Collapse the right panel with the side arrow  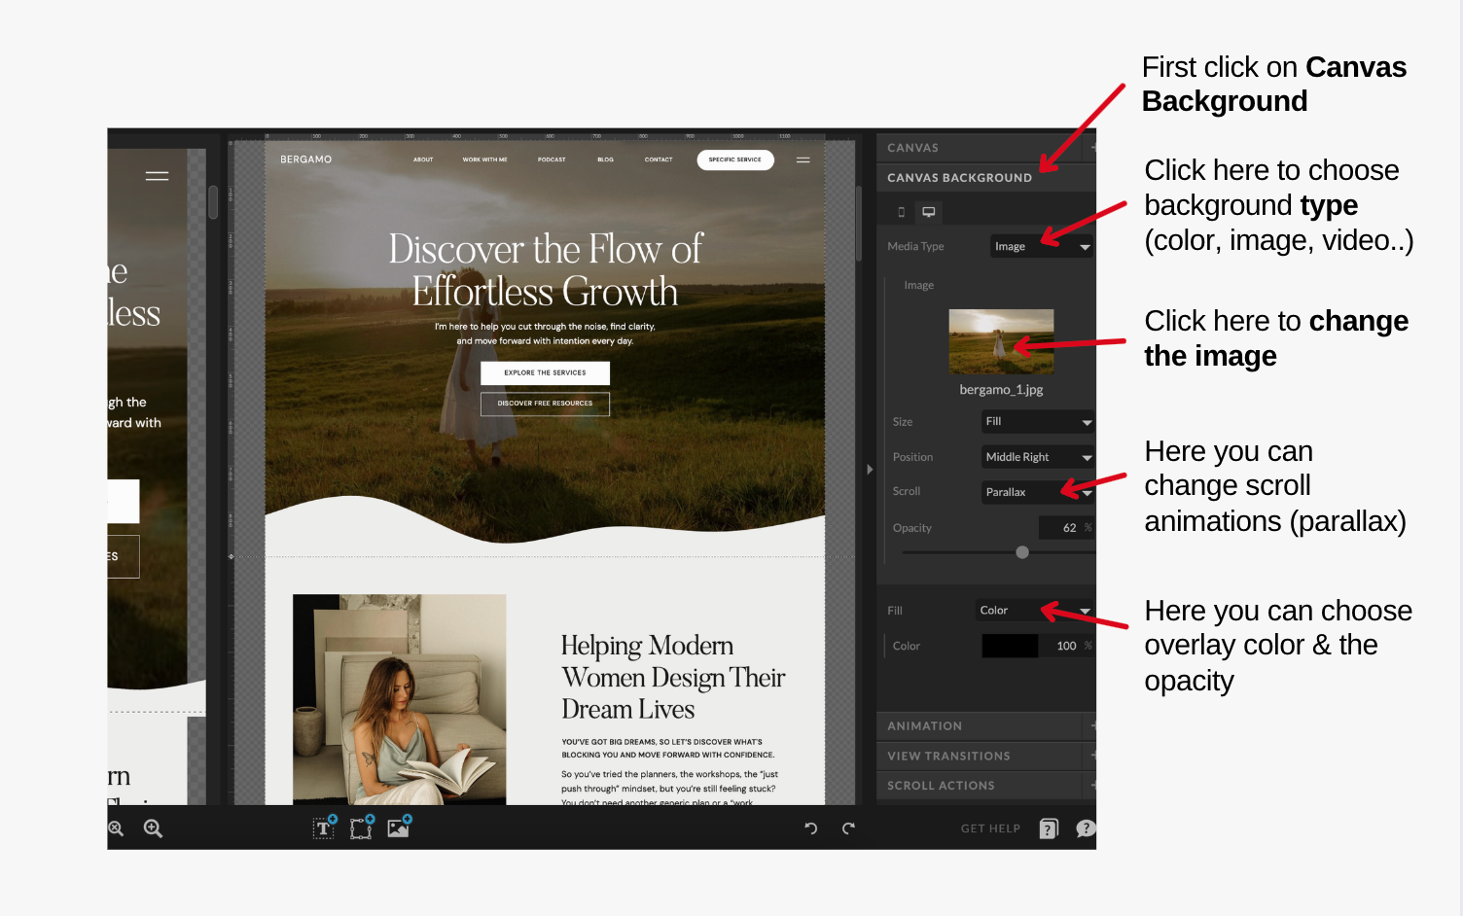[x=869, y=469]
